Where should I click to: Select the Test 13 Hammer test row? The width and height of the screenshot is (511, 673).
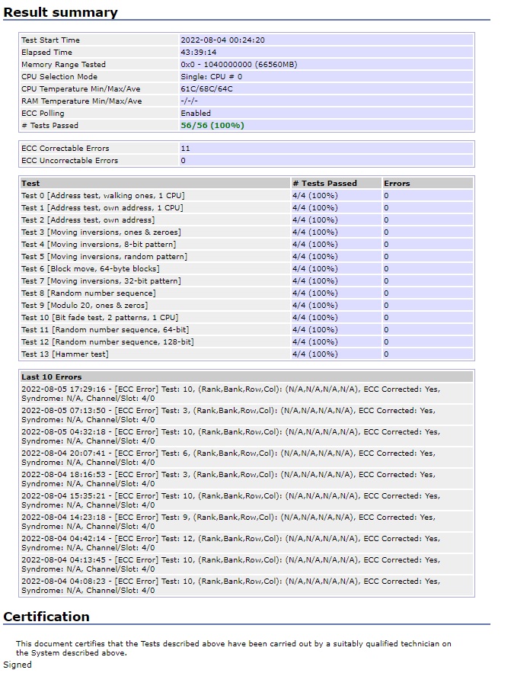[65, 354]
